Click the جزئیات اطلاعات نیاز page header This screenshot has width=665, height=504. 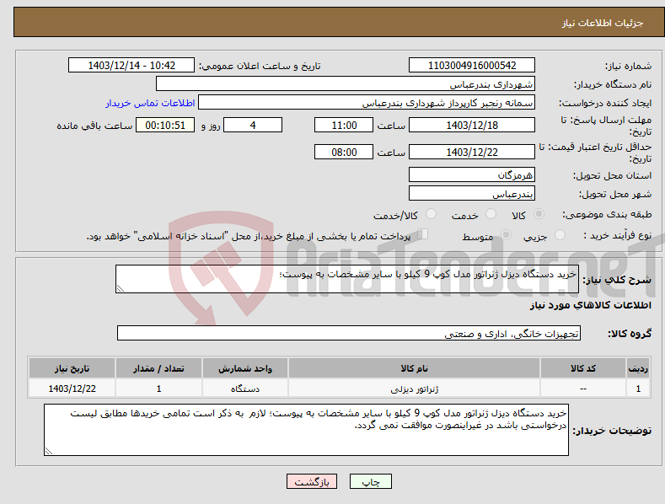pos(603,23)
